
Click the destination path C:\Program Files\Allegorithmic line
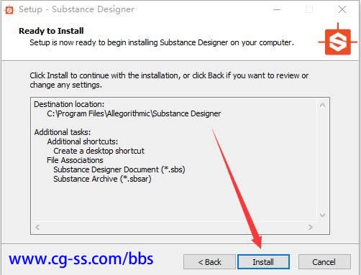pyautogui.click(x=134, y=113)
